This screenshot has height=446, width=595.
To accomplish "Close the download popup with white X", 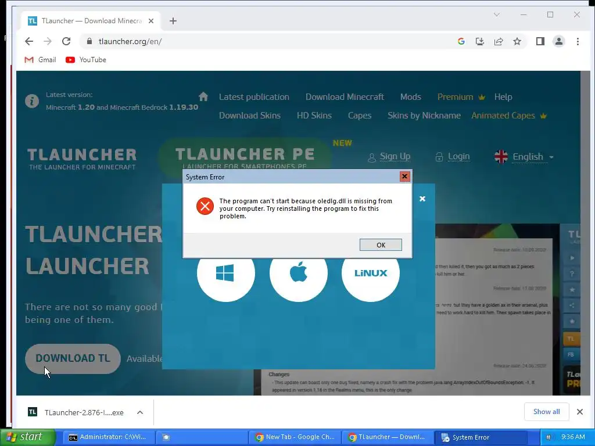I will [x=422, y=199].
